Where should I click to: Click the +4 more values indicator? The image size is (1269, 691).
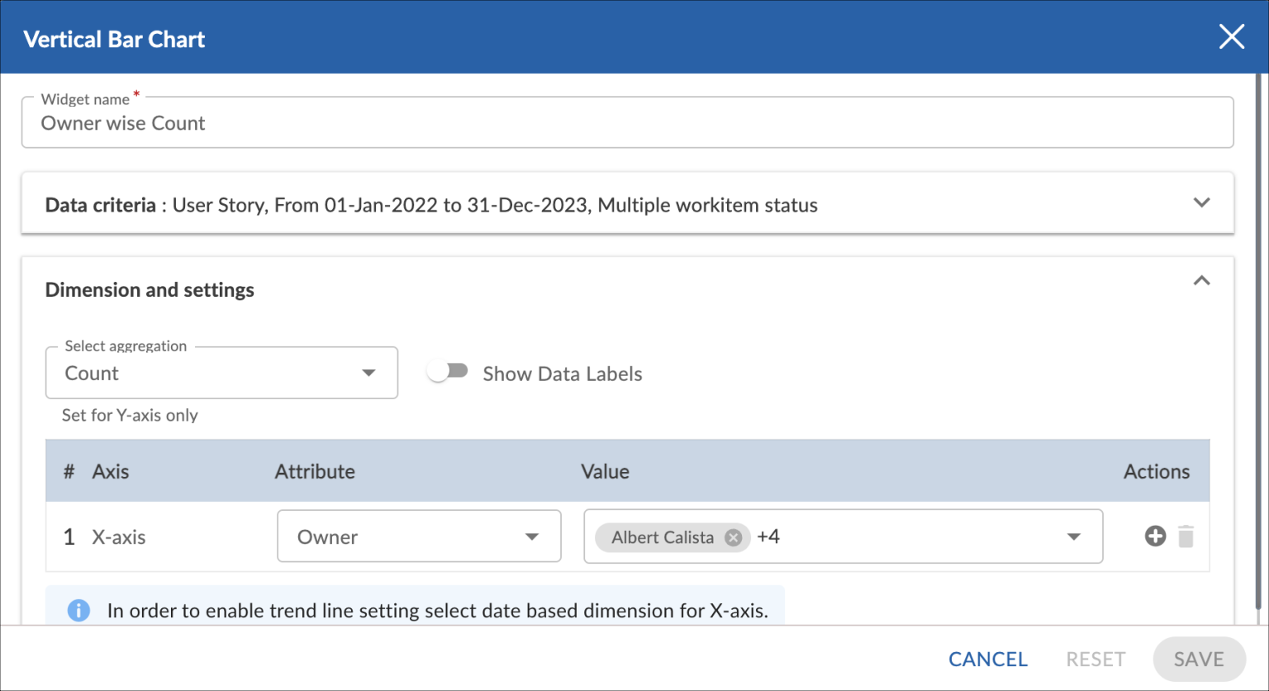pyautogui.click(x=768, y=537)
